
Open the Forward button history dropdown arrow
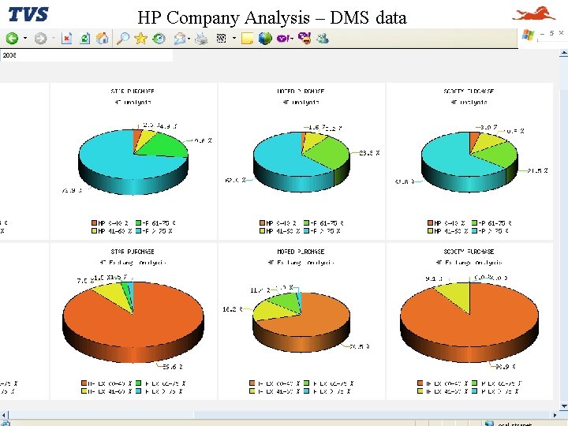coord(54,38)
